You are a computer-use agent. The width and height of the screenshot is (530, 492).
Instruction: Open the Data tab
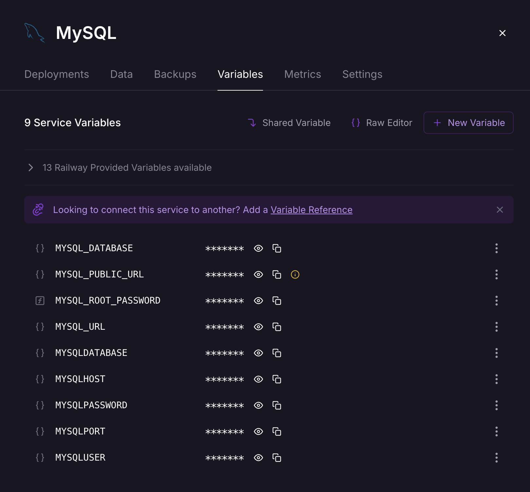pos(122,74)
